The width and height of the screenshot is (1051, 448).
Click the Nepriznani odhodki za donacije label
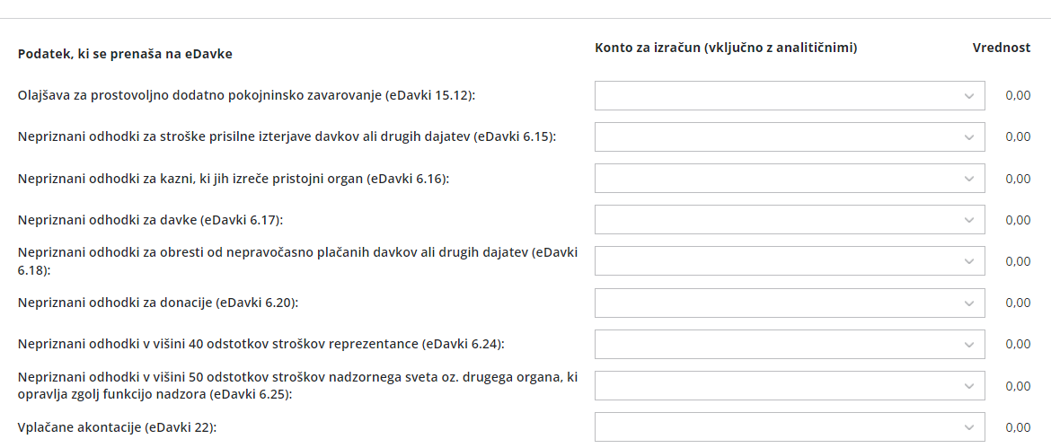coord(158,303)
